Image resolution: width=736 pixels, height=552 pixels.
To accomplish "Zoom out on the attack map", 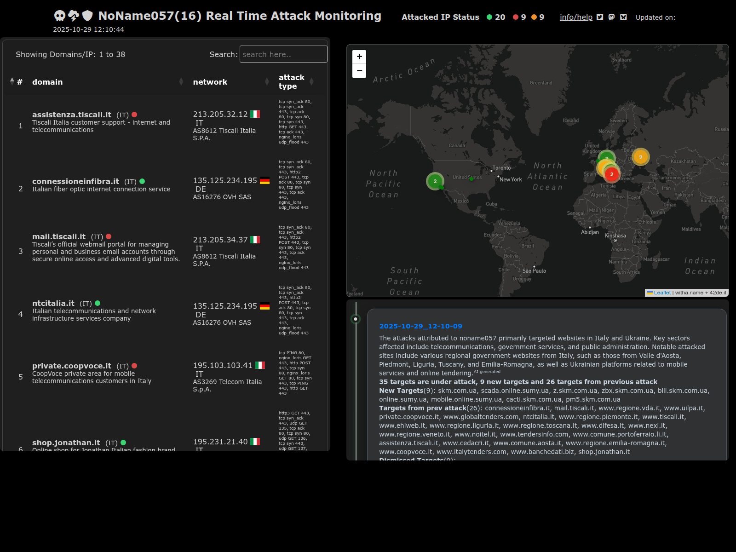I will point(359,71).
